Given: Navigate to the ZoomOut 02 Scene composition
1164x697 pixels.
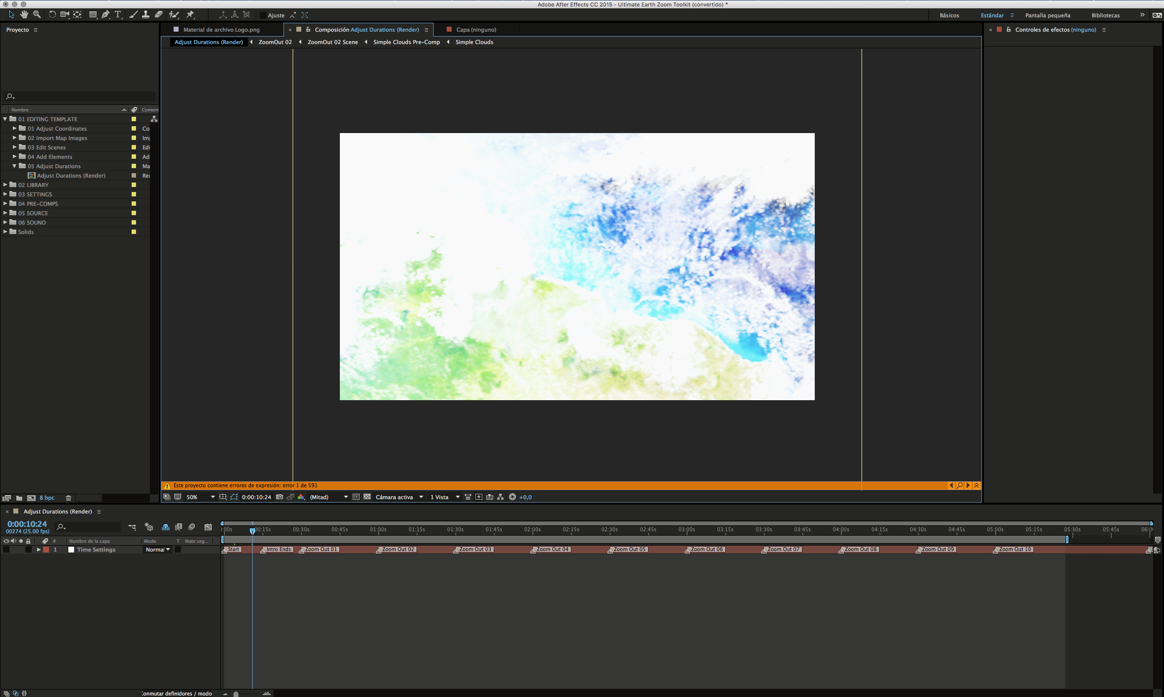Looking at the screenshot, I should point(332,42).
